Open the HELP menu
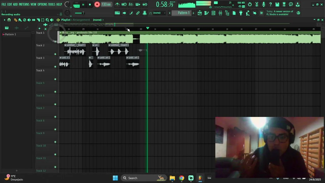Image resolution: width=325 pixels, height=183 pixels. (59, 4)
